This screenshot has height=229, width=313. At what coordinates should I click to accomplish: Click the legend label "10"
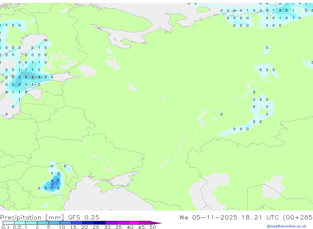click(62, 227)
